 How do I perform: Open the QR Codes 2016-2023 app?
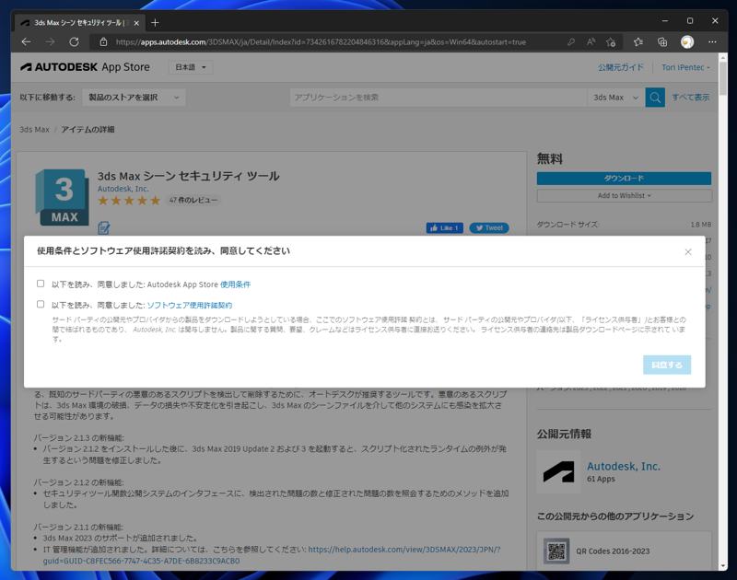click(613, 551)
